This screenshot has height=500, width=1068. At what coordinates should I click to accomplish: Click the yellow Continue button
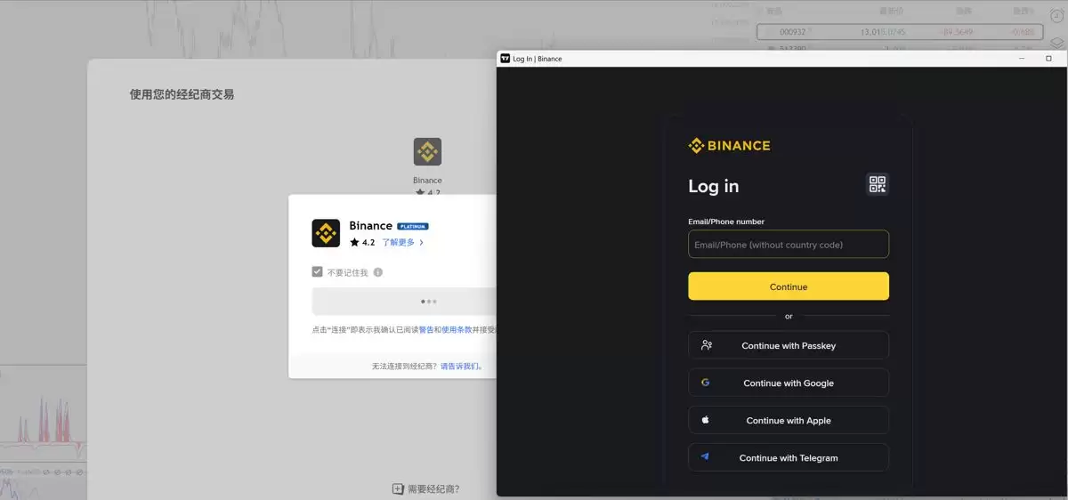789,286
